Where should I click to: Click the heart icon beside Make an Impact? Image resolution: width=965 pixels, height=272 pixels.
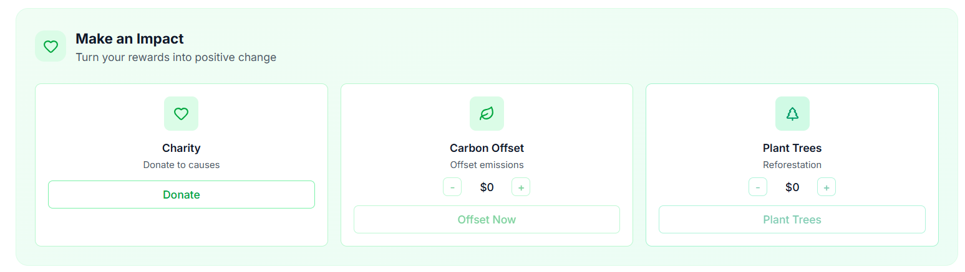[51, 46]
